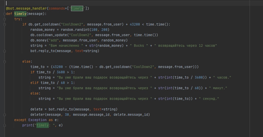Image resolution: width=263 pixels, height=137 pixels.
Task: Click highlighted 'timely' inside commands list
Action: click(x=77, y=8)
